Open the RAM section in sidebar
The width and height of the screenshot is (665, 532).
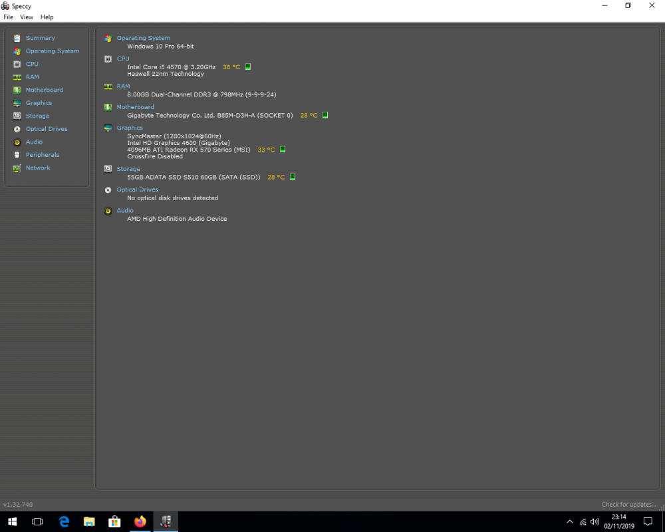[x=32, y=76]
